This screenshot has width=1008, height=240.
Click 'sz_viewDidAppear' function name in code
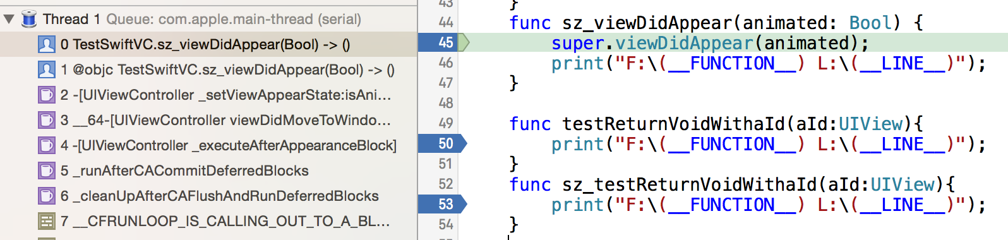pos(647,23)
